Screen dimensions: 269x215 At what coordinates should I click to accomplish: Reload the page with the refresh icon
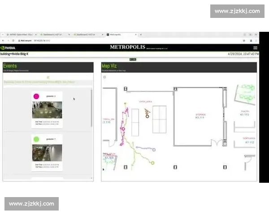(x=13, y=41)
